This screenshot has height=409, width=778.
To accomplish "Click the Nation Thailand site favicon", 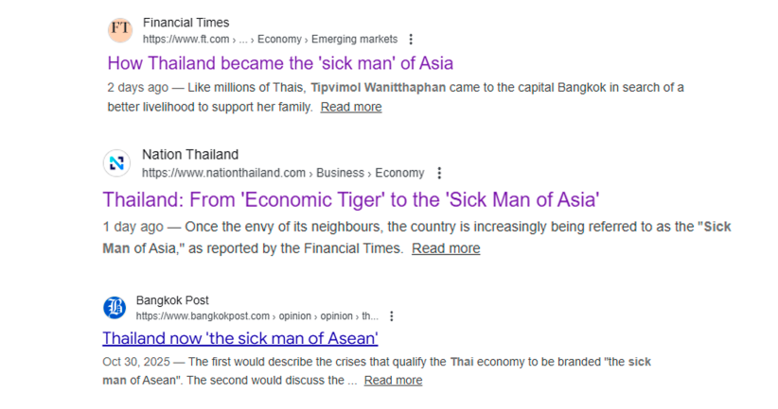I will [x=116, y=162].
